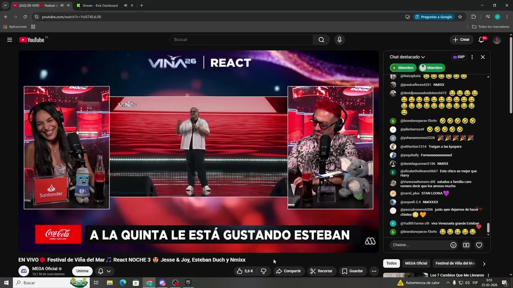This screenshot has width=513, height=288.
Task: Open Chrome extensions puzzle icon
Action: click(474, 17)
